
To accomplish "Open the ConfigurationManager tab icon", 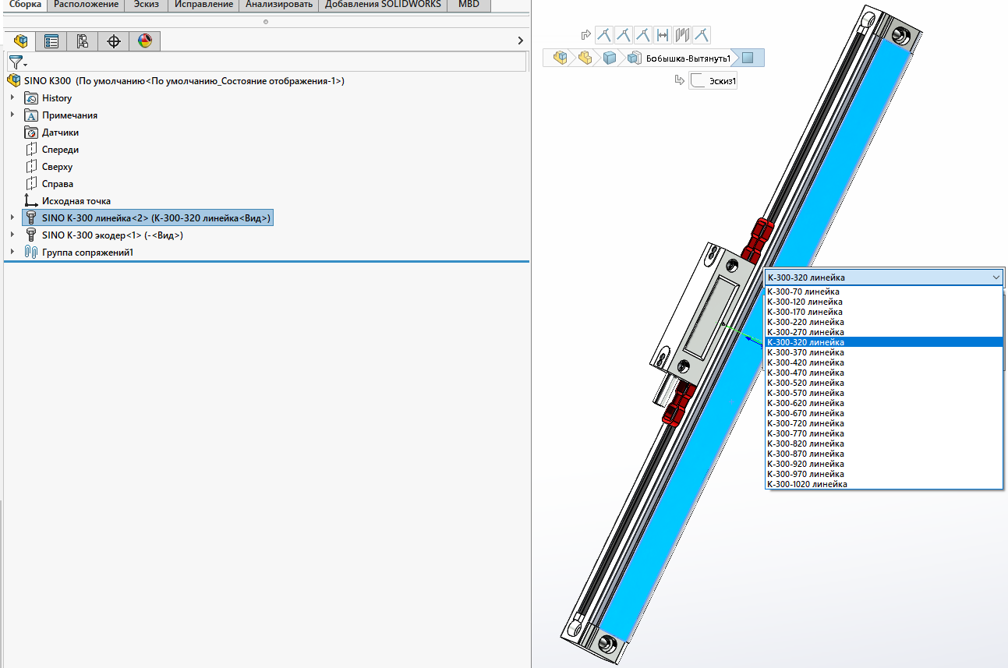I will pos(83,41).
